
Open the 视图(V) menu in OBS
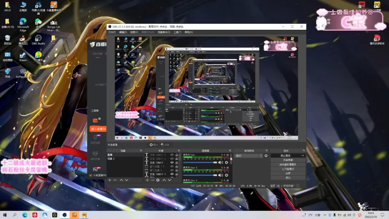(134, 32)
